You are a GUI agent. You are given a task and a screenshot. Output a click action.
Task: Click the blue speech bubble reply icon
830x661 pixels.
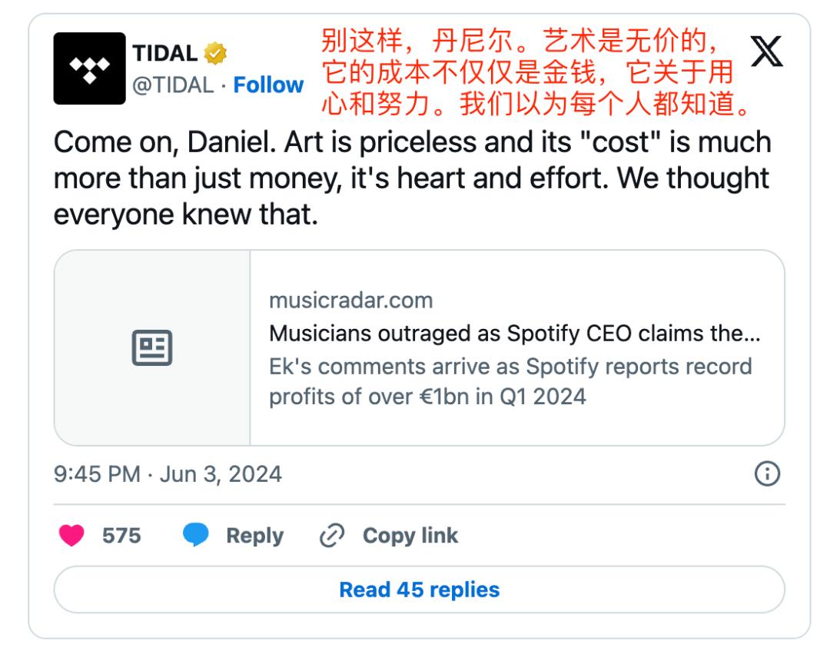[195, 534]
